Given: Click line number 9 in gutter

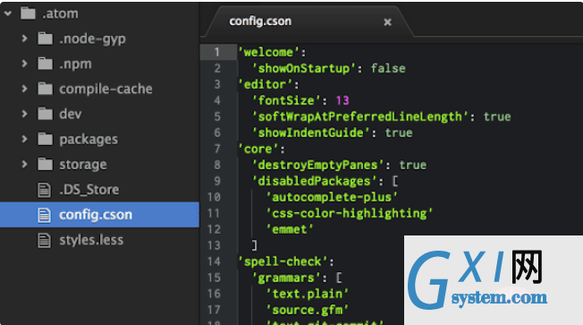Looking at the screenshot, I should tap(216, 181).
